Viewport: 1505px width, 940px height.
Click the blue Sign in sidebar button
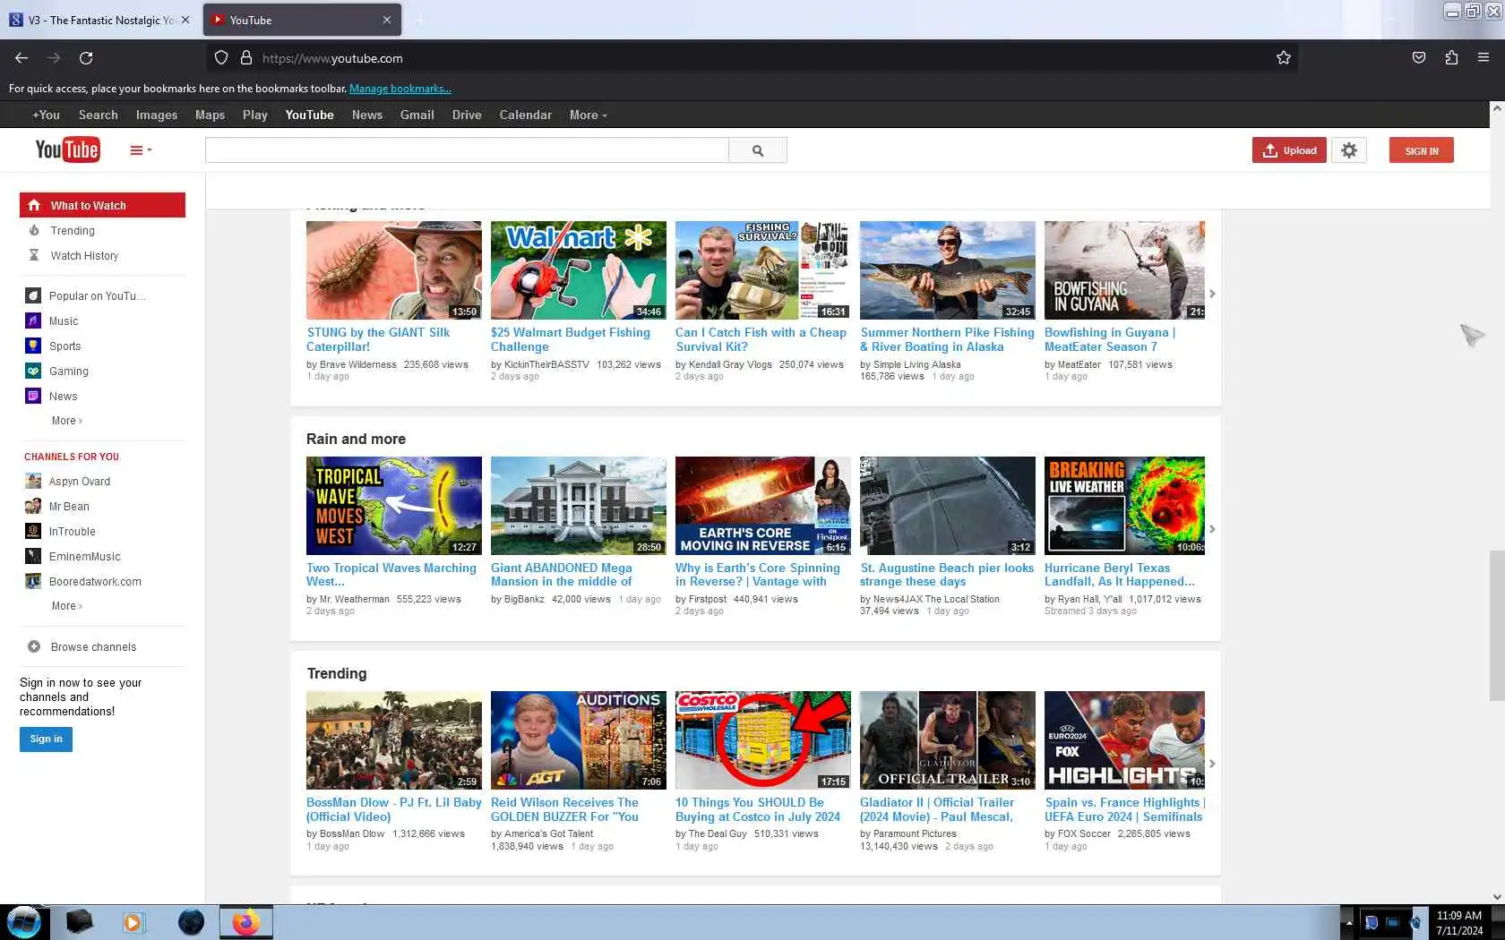46,739
